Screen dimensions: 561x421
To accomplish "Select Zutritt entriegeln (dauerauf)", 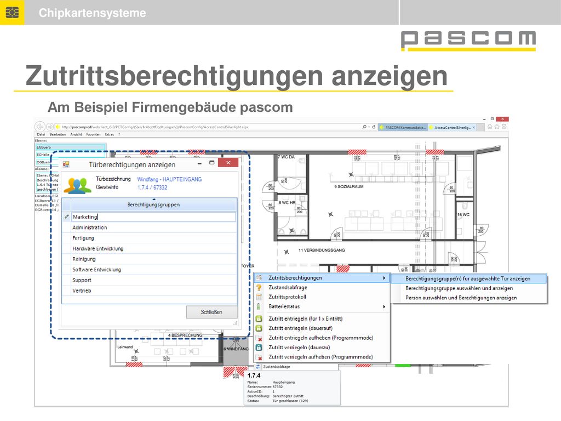I will coord(322,328).
